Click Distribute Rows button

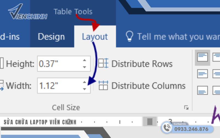135,64
